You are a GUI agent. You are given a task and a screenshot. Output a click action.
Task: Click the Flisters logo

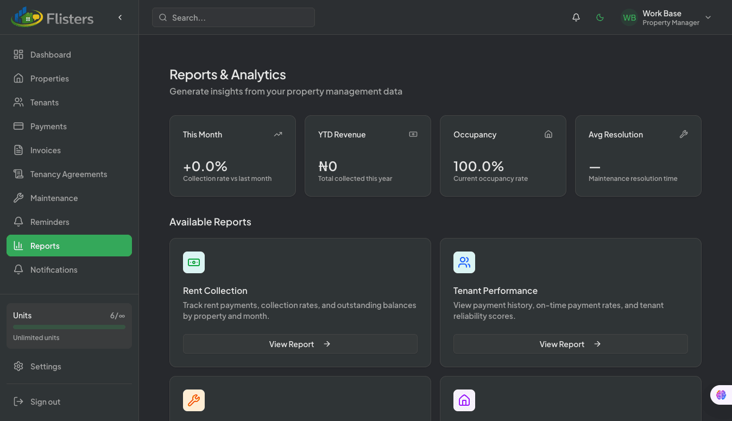[x=52, y=17]
